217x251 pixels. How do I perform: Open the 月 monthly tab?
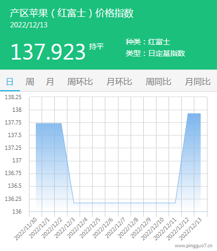(50, 82)
